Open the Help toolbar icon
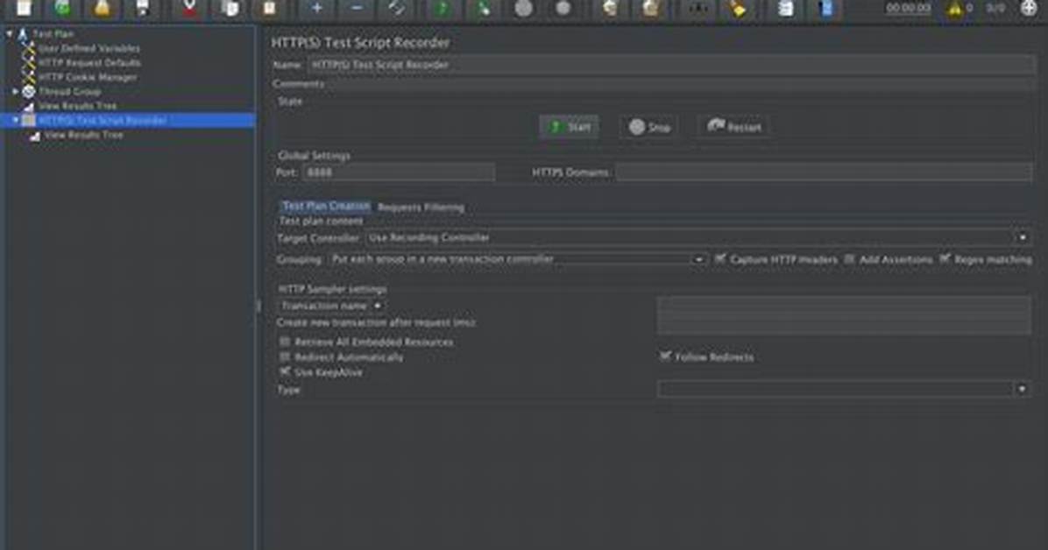The image size is (1048, 550). [826, 8]
